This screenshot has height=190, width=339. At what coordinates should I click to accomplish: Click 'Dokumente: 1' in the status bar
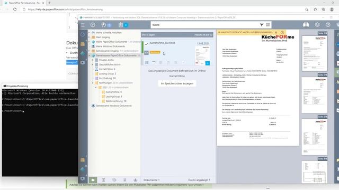click(151, 180)
